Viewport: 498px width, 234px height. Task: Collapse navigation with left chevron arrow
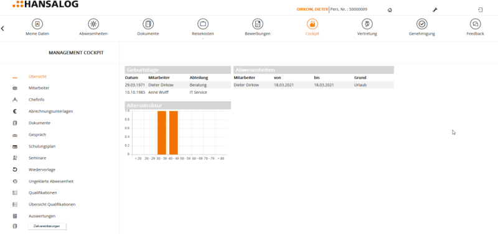(x=2, y=29)
